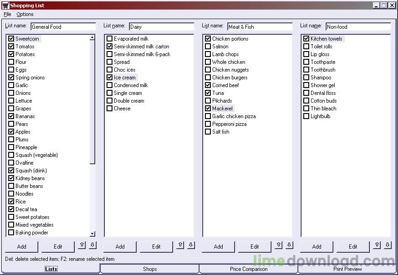Click move-down arrow under Dairy list
This screenshot has height=275, width=398.
(191, 245)
